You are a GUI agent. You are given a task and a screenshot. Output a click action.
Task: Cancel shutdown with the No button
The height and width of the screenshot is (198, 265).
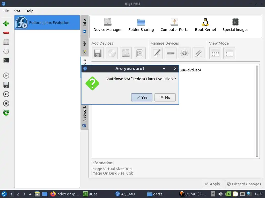165,97
